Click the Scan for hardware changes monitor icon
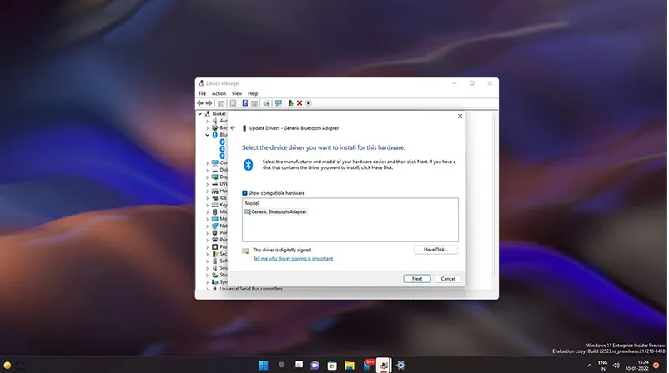Image resolution: width=669 pixels, height=373 pixels. tap(278, 103)
